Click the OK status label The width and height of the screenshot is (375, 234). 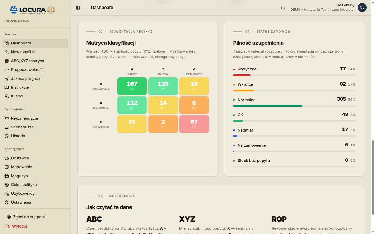pyautogui.click(x=240, y=115)
